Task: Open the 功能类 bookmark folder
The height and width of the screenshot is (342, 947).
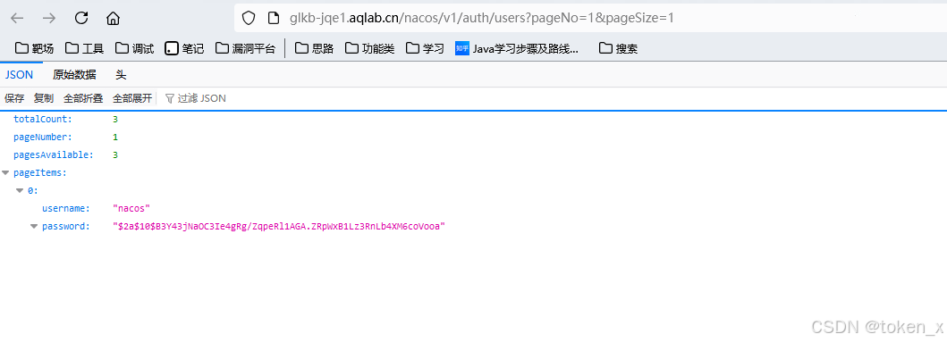Action: coord(370,49)
